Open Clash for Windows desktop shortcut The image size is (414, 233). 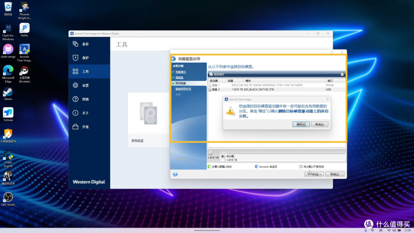pyautogui.click(x=8, y=32)
